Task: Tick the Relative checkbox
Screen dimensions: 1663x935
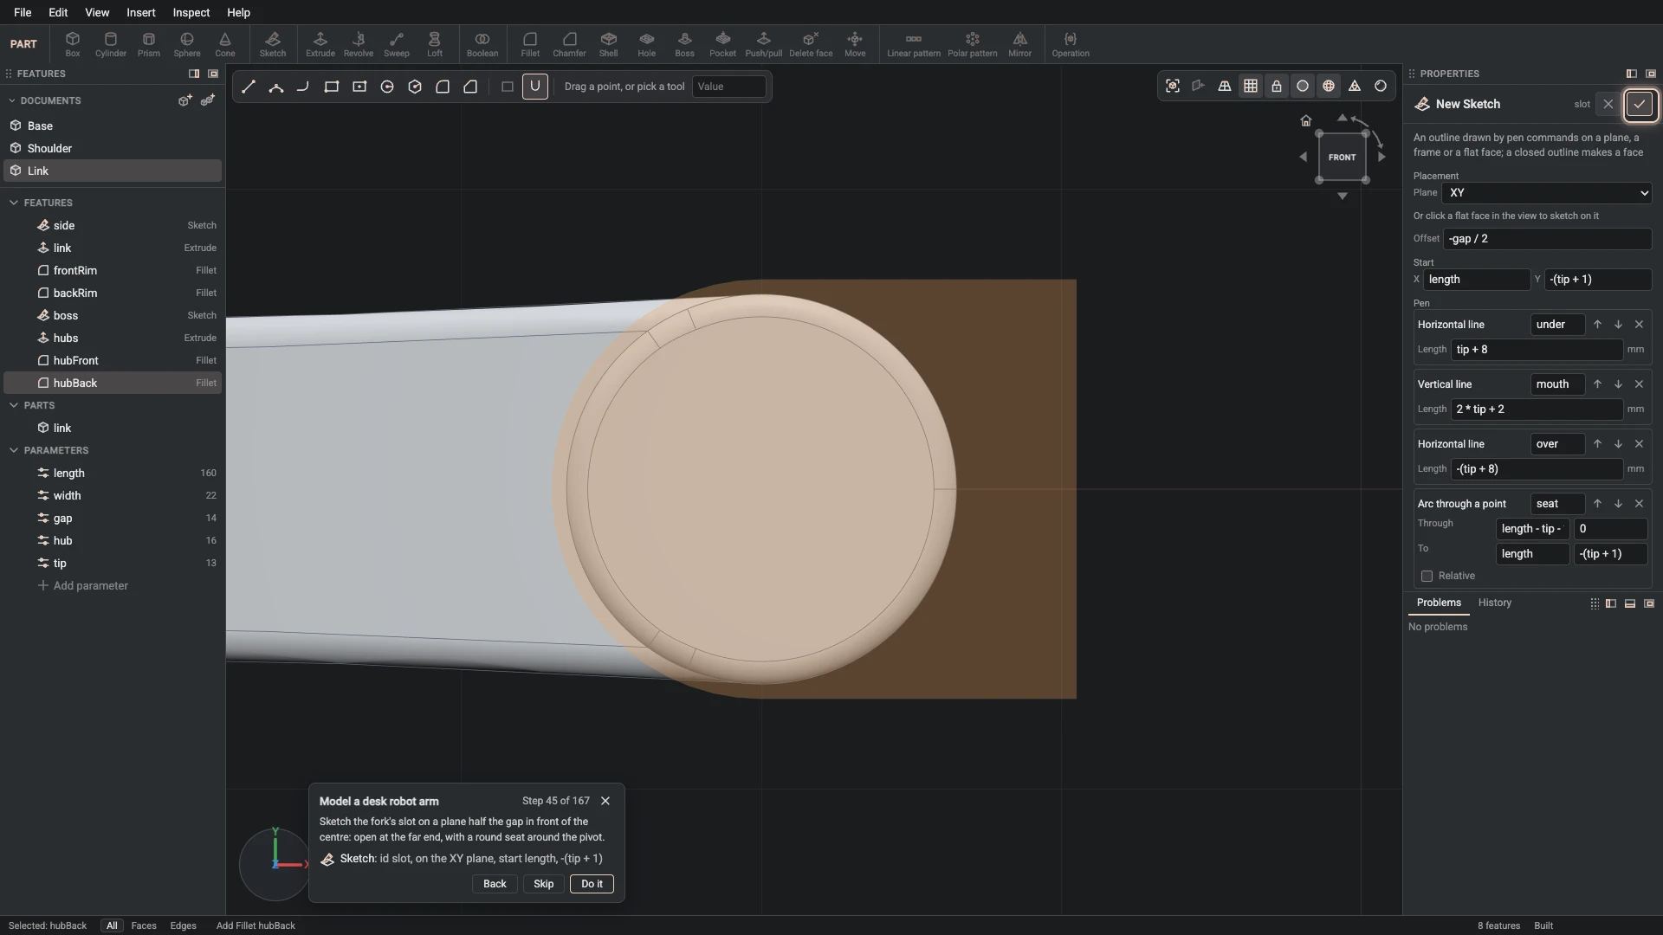Action: coord(1427,577)
